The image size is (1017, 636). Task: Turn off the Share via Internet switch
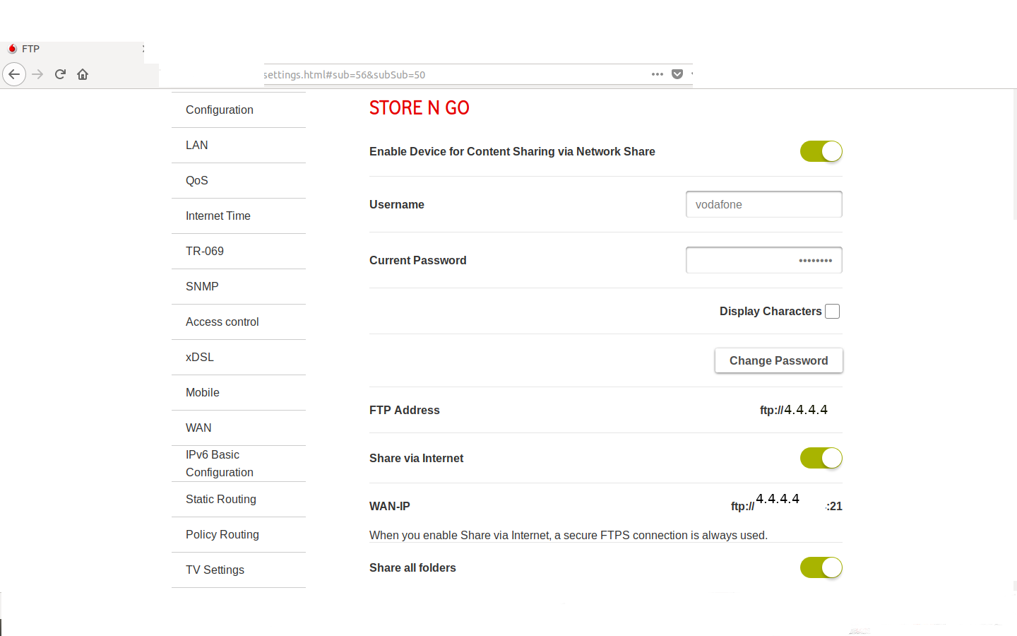[821, 458]
